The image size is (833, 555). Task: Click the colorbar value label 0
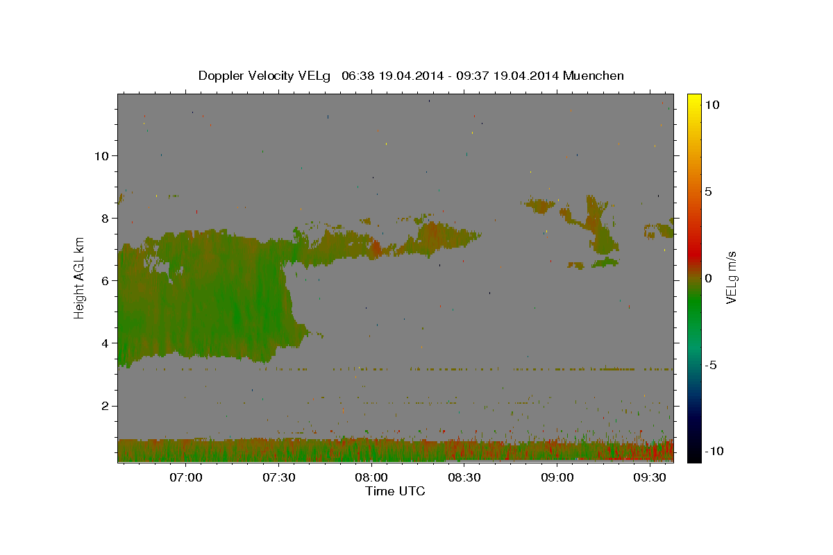click(x=708, y=278)
